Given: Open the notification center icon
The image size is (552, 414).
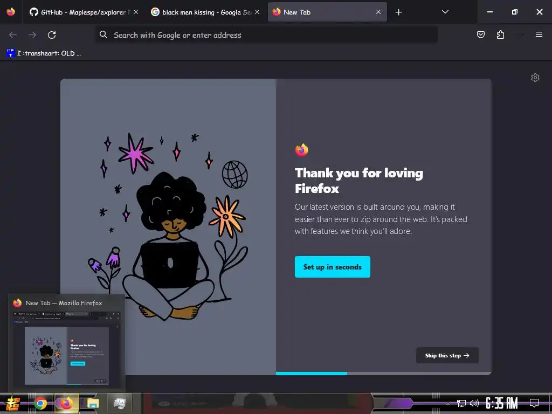Looking at the screenshot, I should (x=534, y=403).
